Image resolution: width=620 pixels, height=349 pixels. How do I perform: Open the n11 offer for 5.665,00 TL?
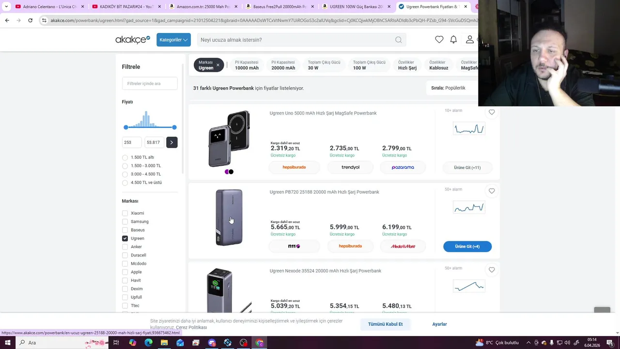(x=294, y=246)
